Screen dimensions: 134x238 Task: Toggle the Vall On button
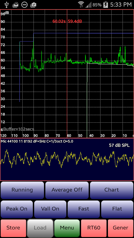coord(50,209)
